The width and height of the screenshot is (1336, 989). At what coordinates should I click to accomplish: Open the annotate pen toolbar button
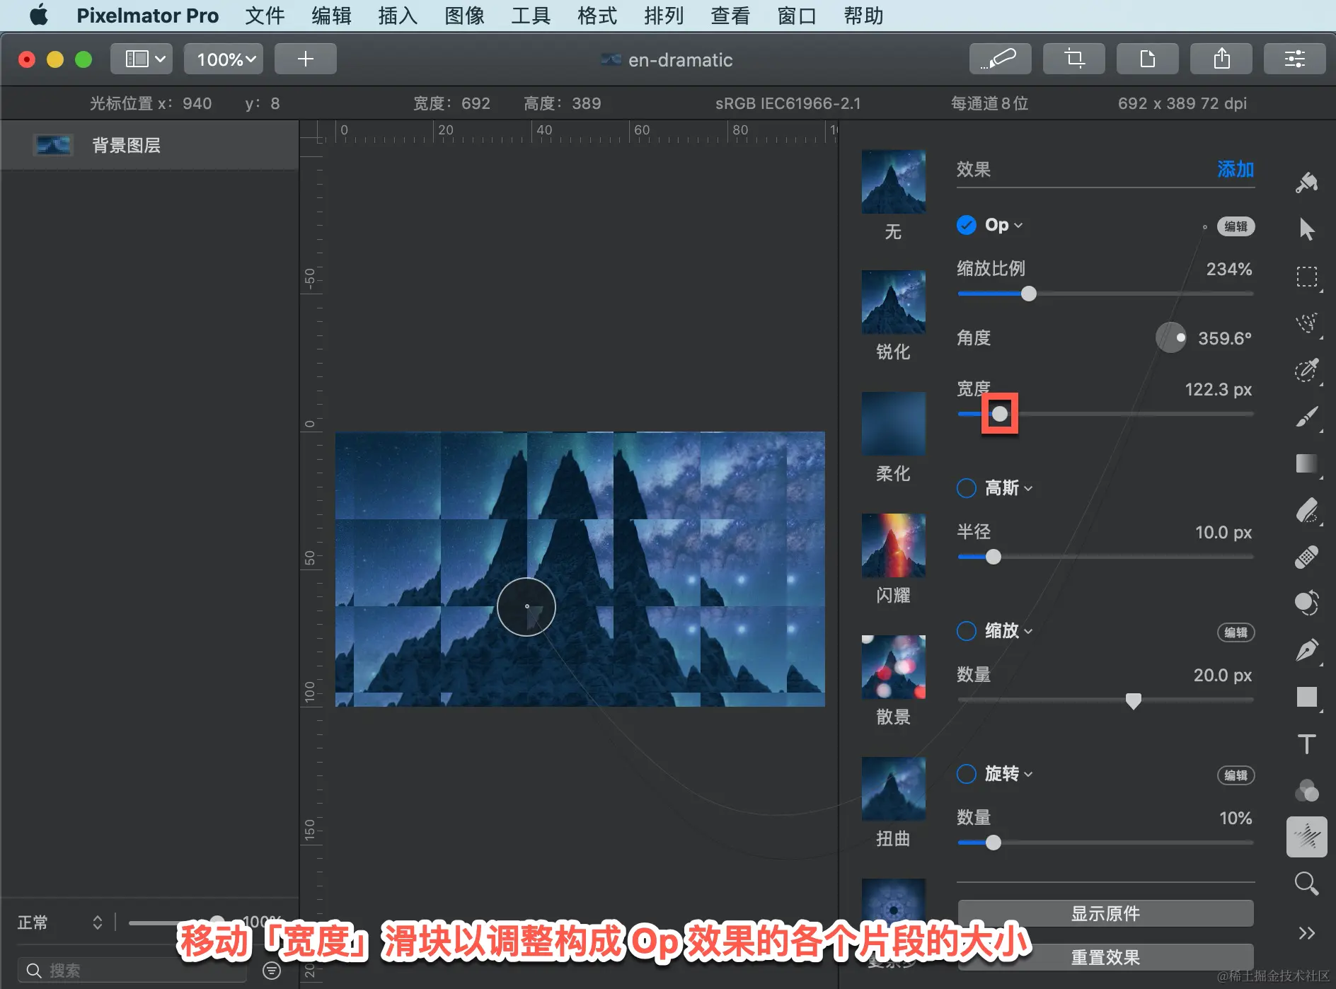[1000, 59]
